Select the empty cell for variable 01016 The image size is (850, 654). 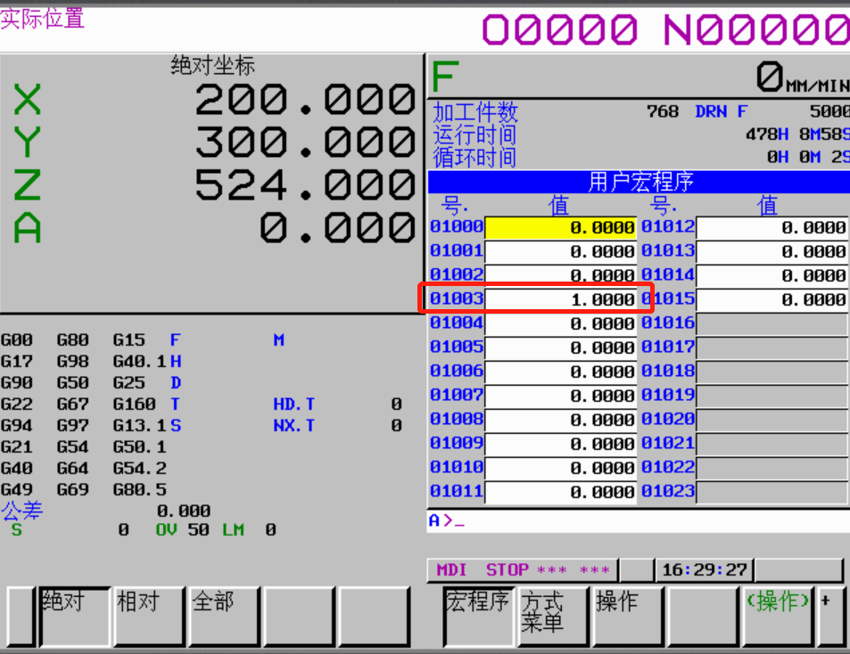772,323
